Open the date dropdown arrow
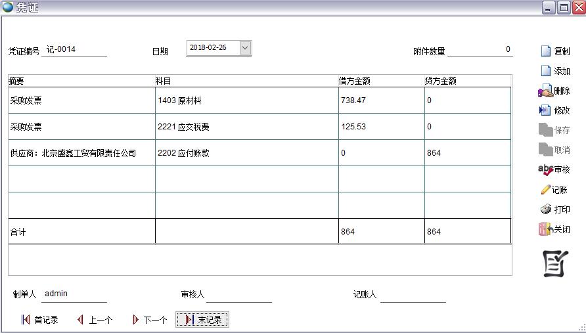This screenshot has height=333, width=586. (x=245, y=48)
